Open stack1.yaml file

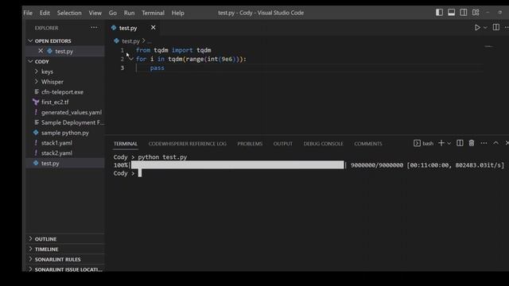65,143
